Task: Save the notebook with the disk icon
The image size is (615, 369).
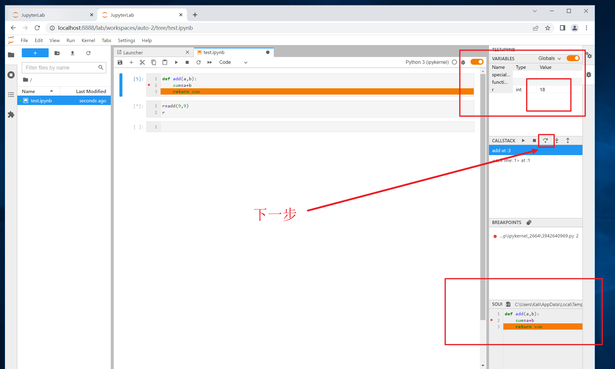Action: 120,62
